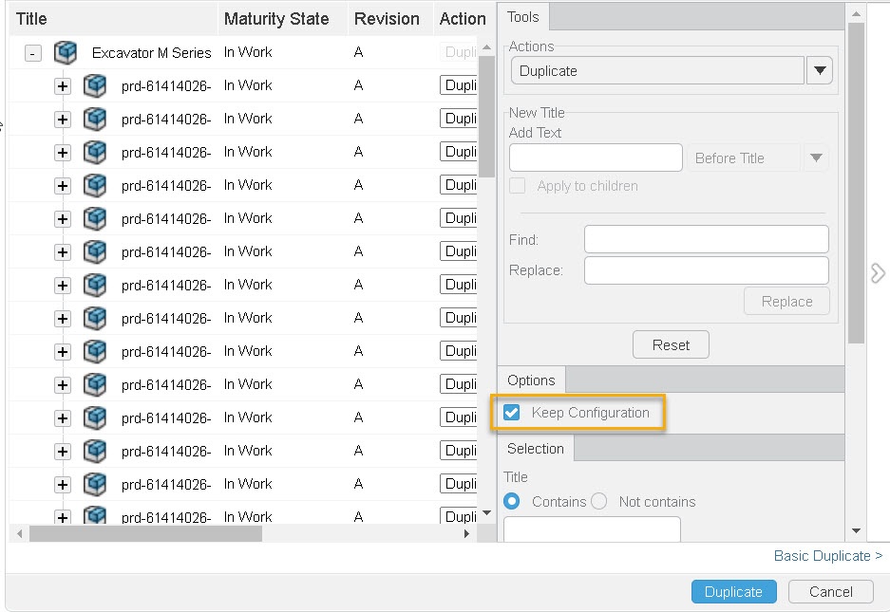This screenshot has width=890, height=612.
Task: Click the product icon in the first prd-61414026 row
Action: coord(95,85)
